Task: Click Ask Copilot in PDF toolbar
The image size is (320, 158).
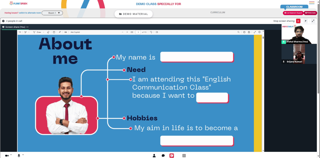Action: (75, 32)
